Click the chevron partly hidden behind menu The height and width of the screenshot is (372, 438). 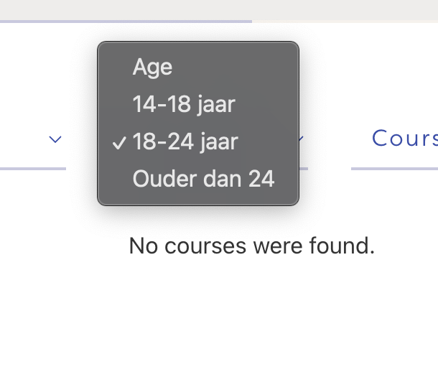301,138
